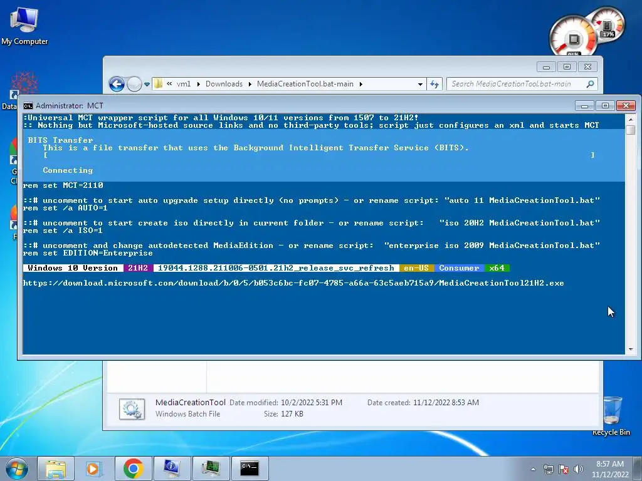Click the 19044.1288 build string text
Viewport: 642px width, 481px height.
pos(276,268)
